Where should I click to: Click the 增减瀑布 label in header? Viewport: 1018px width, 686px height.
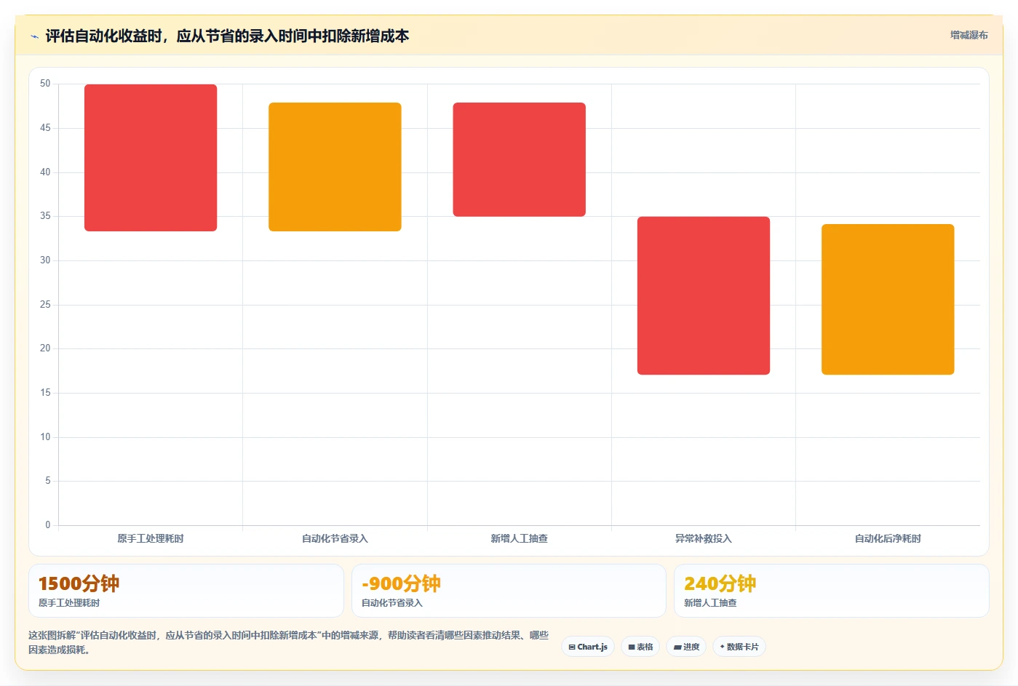point(969,35)
